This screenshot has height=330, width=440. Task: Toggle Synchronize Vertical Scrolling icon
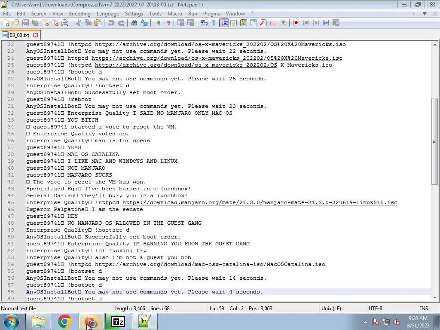(181, 23)
